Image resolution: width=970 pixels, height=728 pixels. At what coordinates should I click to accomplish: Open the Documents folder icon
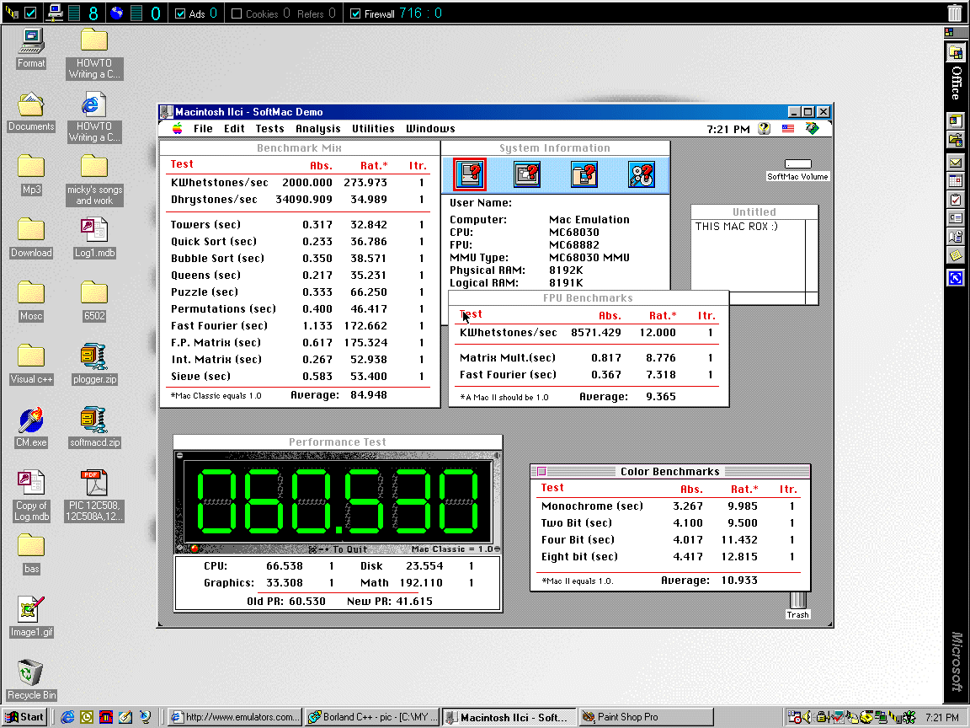[x=31, y=105]
